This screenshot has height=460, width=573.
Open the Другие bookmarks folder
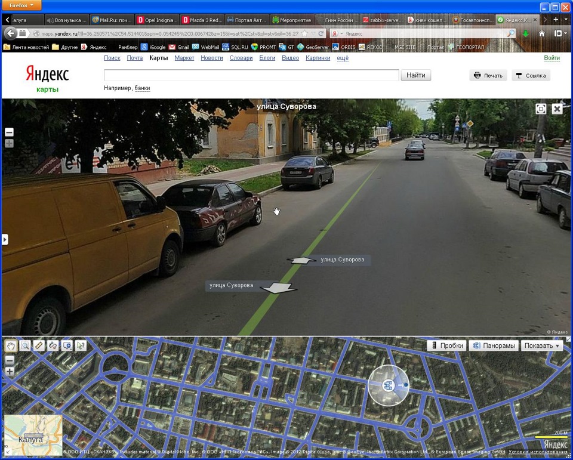pyautogui.click(x=65, y=47)
